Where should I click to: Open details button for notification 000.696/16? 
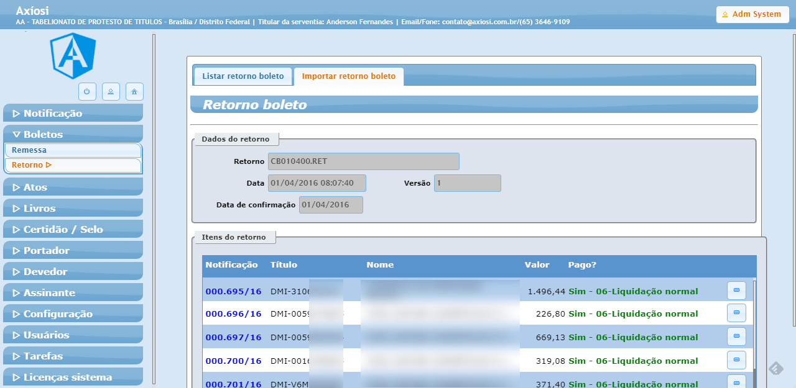click(736, 314)
